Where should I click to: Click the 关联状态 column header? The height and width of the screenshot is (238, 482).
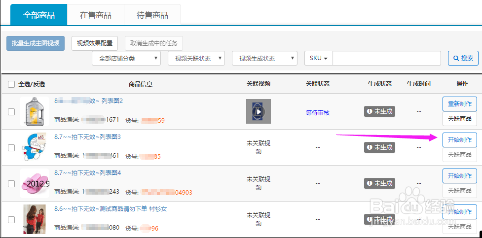click(318, 84)
